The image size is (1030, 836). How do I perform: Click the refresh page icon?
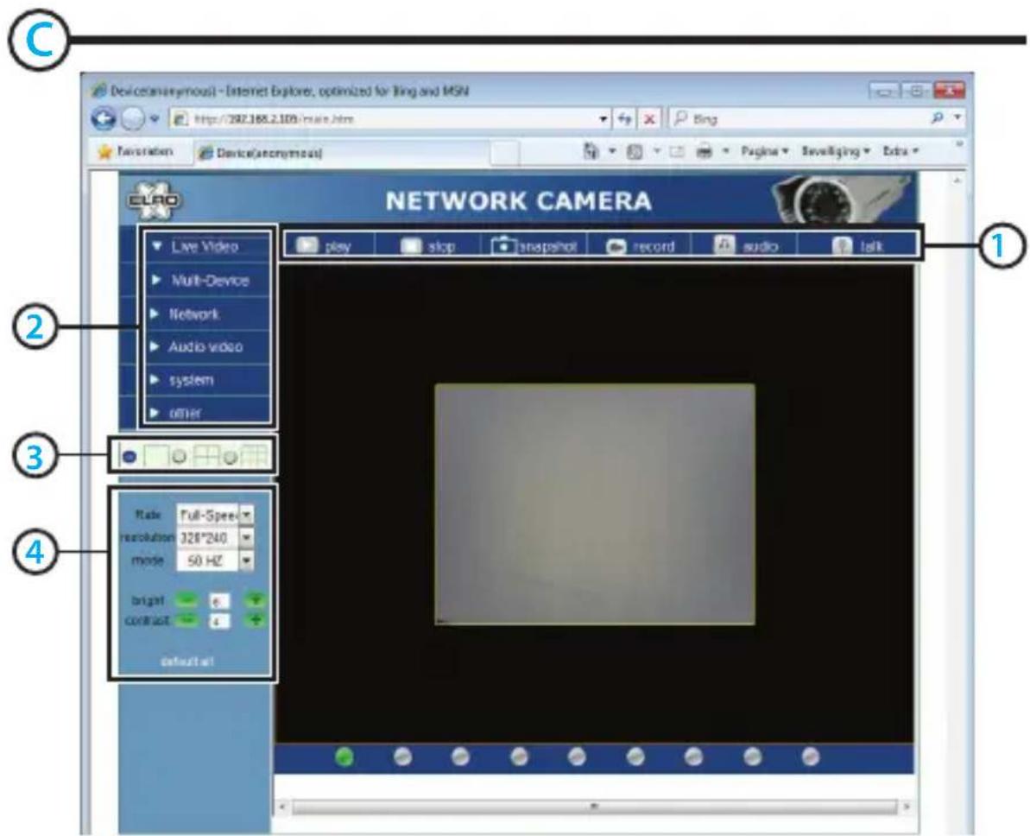pyautogui.click(x=625, y=119)
